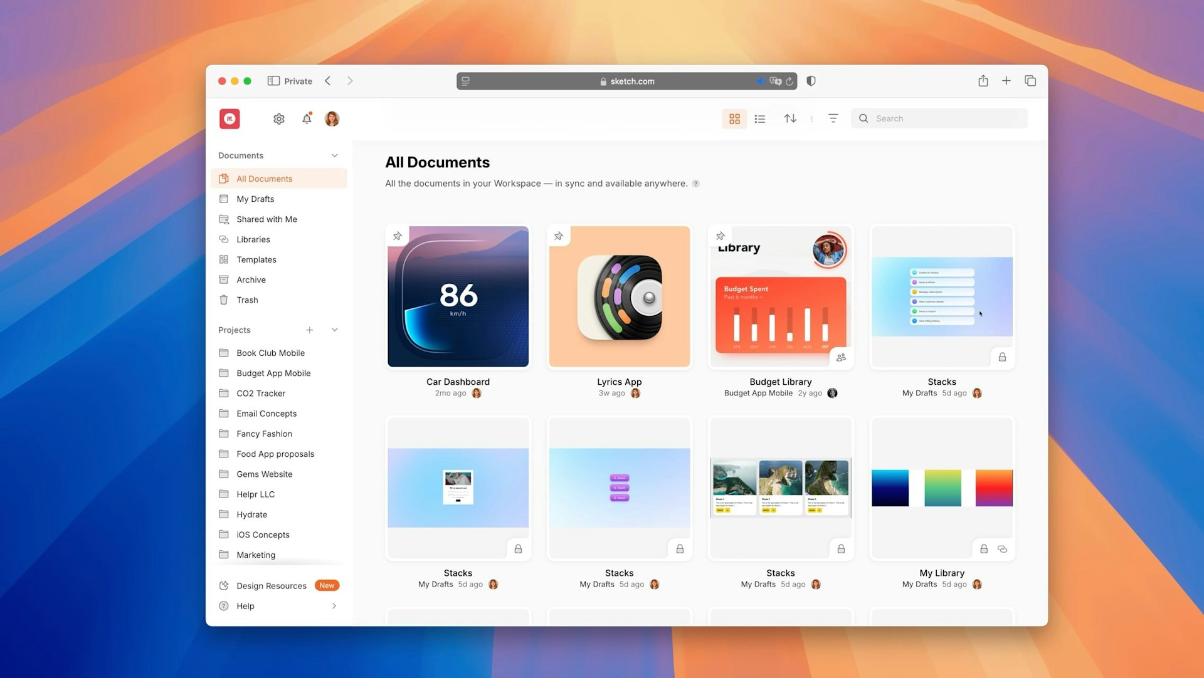Toggle the pin on Lyrics App
The height and width of the screenshot is (678, 1204).
click(x=559, y=236)
